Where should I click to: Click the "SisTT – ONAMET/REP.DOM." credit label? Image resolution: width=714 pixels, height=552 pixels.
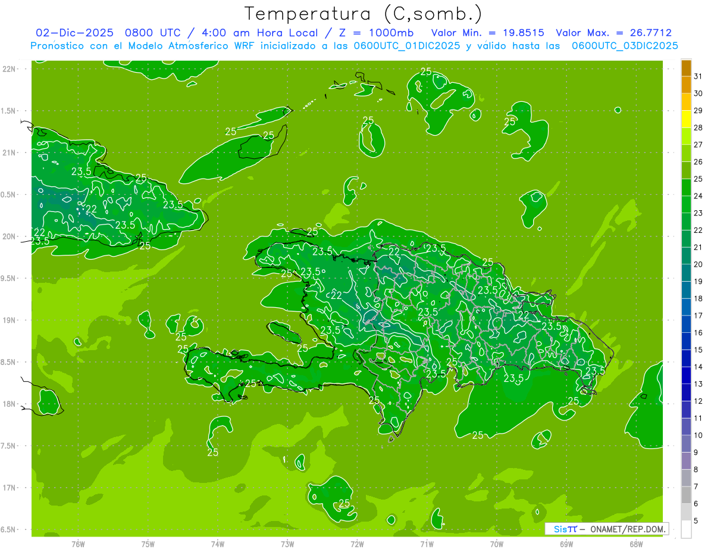click(607, 529)
